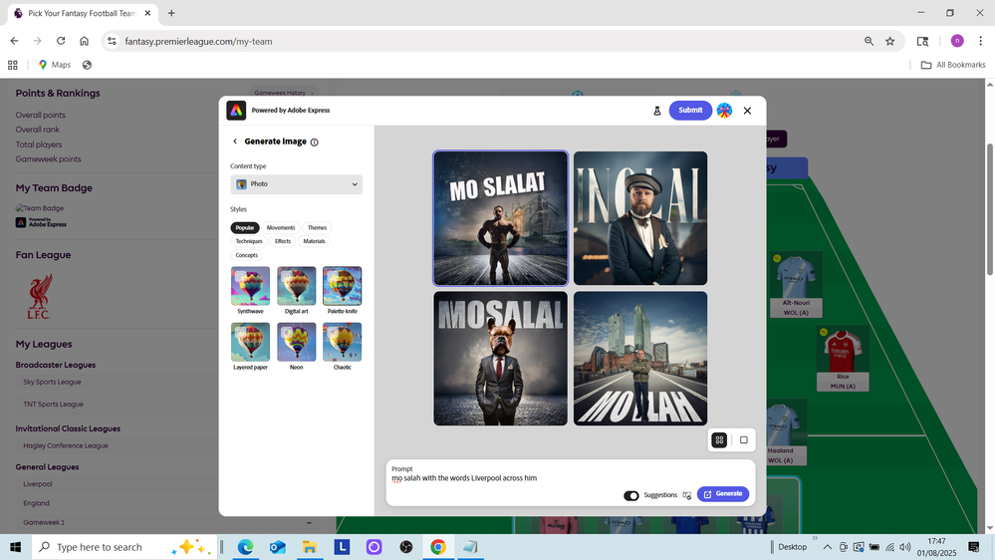Close the Adobe Express dialog

tap(748, 111)
